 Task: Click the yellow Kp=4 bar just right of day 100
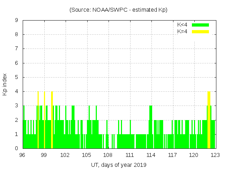point(52,120)
